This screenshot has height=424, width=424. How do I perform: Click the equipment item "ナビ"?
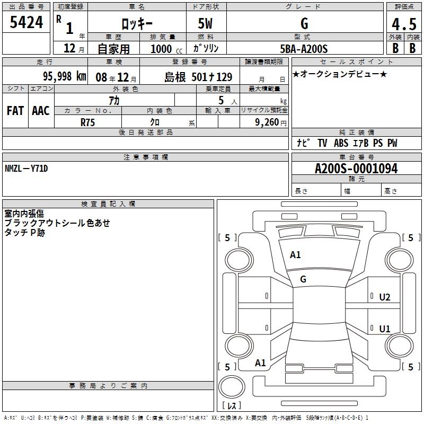[304, 143]
